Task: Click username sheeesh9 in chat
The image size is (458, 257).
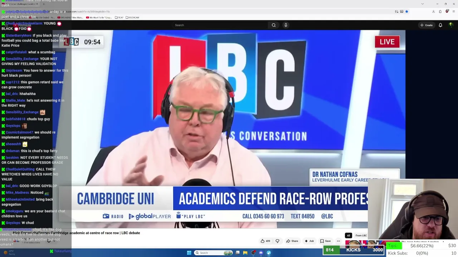Action: (x=13, y=144)
